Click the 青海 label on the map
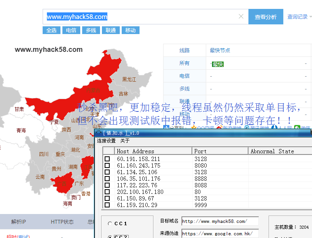Image resolution: width=312 pixels, height=238 pixels. point(21,130)
